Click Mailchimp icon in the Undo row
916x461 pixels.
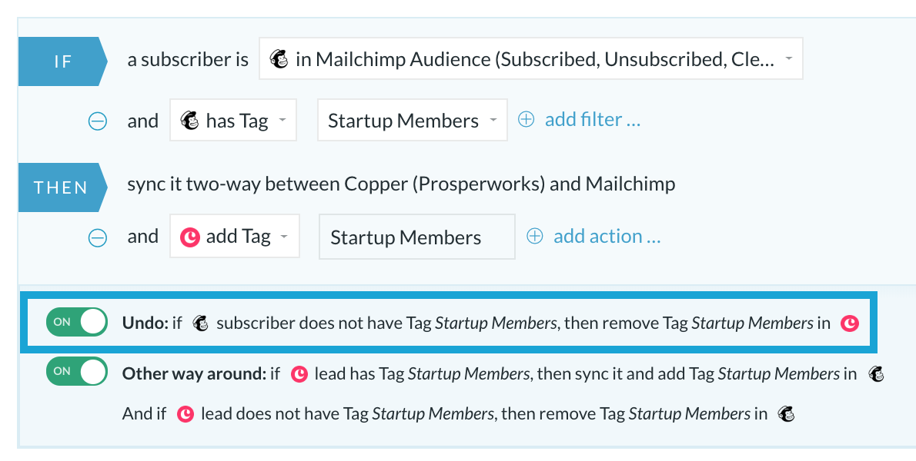[x=200, y=323]
